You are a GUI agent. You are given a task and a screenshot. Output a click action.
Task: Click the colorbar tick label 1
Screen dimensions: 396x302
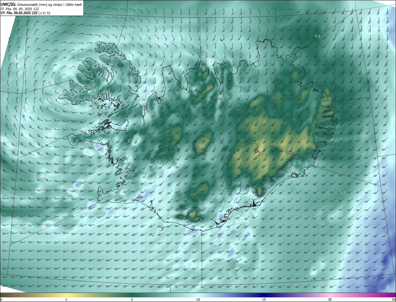[66, 300]
